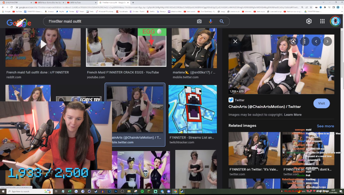
Task: Open the YouTube bookmark
Action: (x=17, y=11)
